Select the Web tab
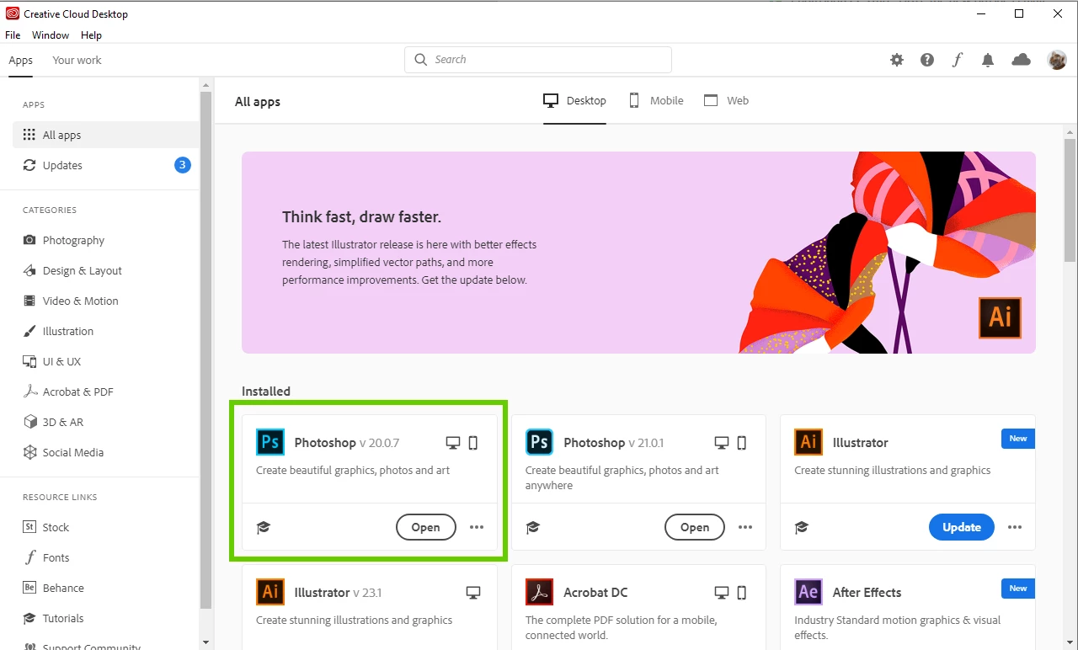 (x=726, y=101)
